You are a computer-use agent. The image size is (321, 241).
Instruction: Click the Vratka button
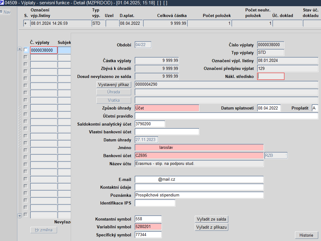pyautogui.click(x=114, y=100)
